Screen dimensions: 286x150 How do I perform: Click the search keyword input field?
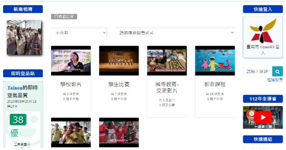point(258,71)
